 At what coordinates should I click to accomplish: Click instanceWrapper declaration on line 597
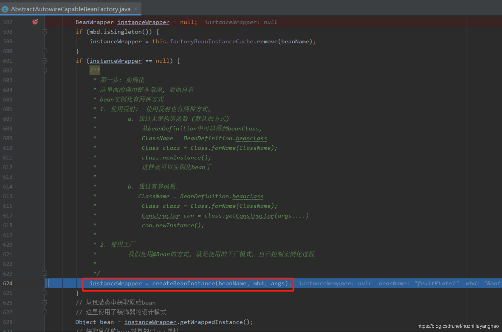pos(143,22)
